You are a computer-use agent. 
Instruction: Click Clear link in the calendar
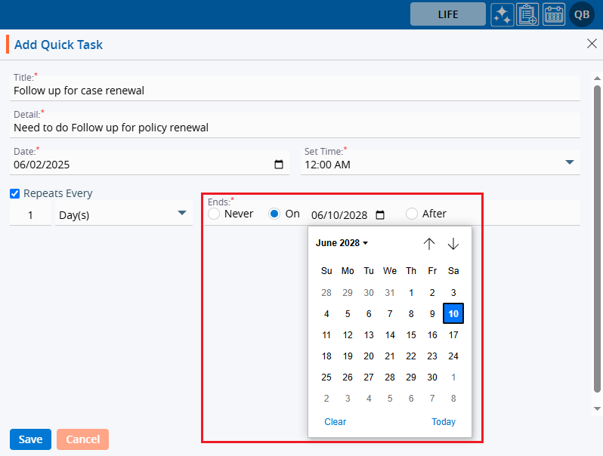[335, 422]
